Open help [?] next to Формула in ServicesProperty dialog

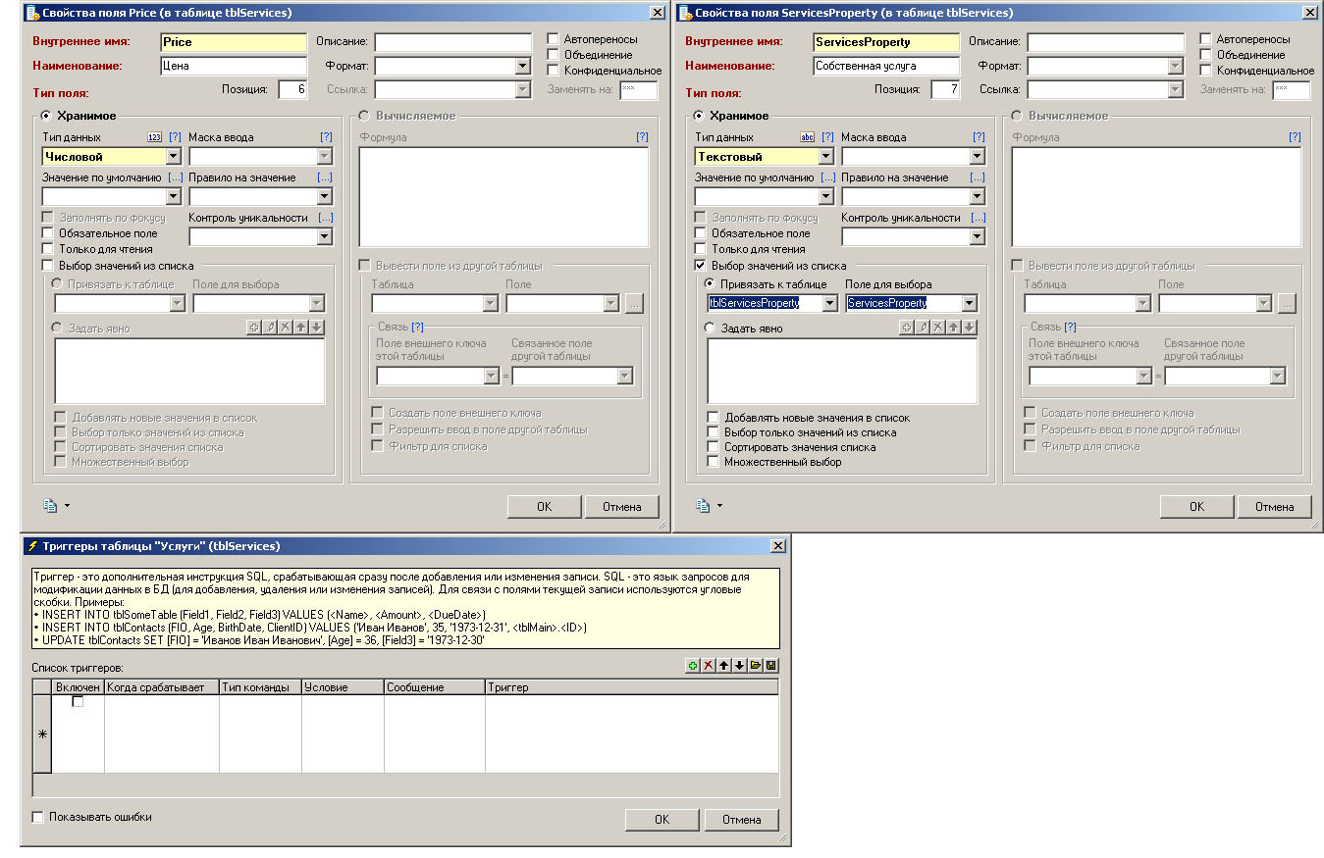pos(1295,137)
